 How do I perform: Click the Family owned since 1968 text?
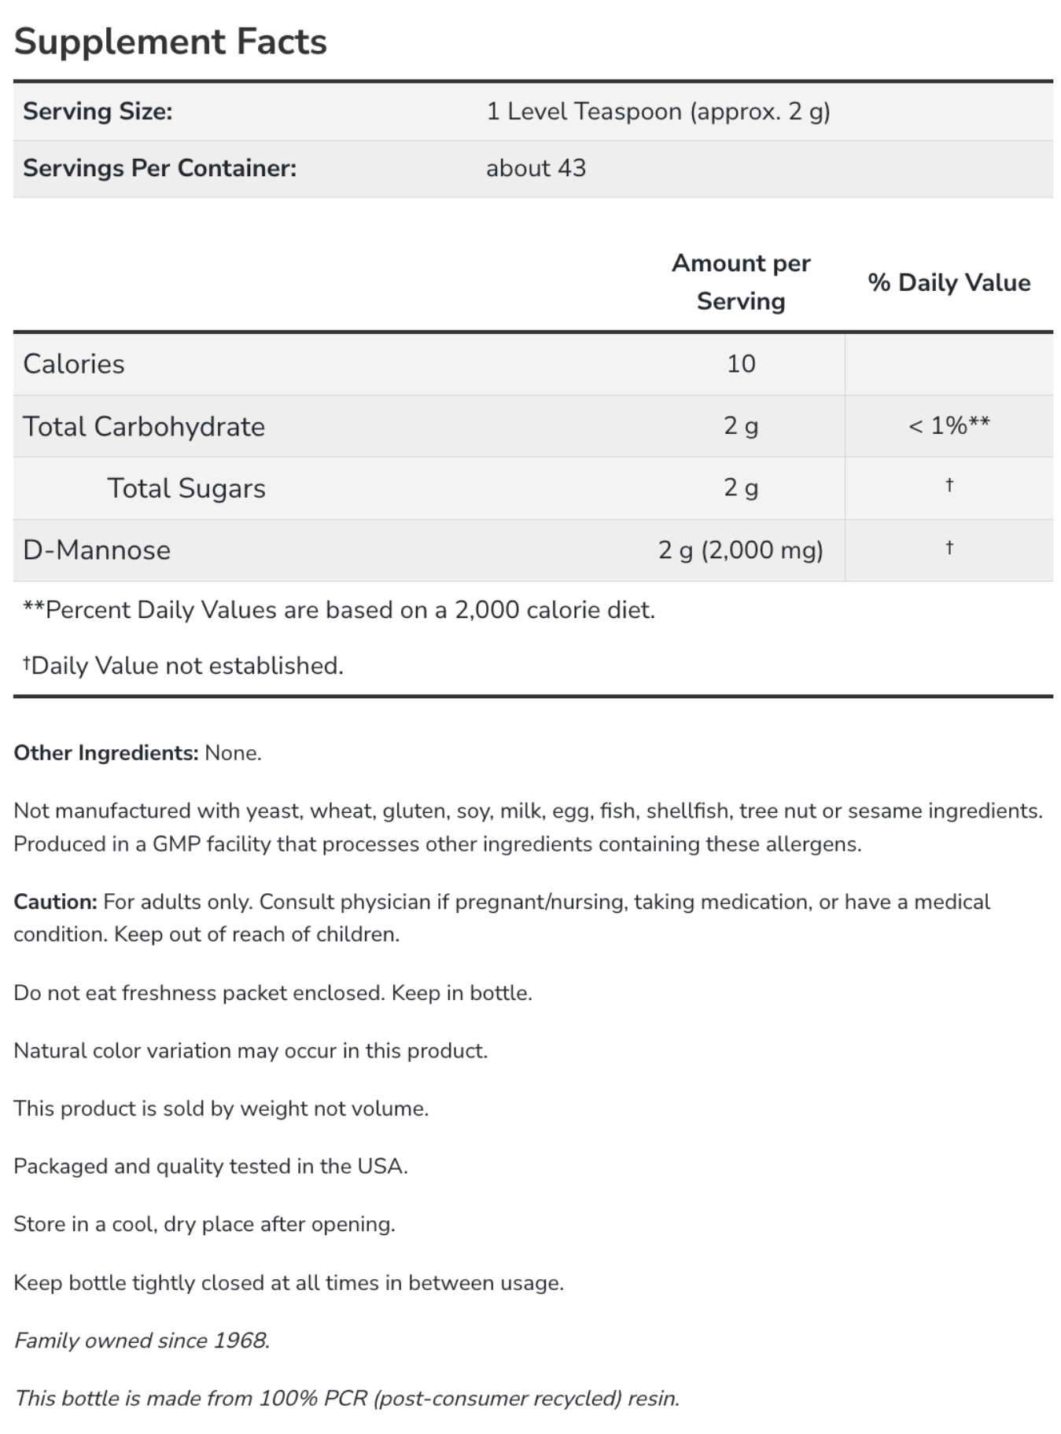(142, 1340)
